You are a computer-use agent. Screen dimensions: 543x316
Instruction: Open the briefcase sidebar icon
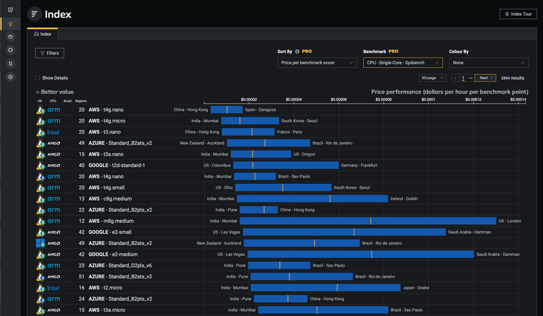(x=10, y=37)
